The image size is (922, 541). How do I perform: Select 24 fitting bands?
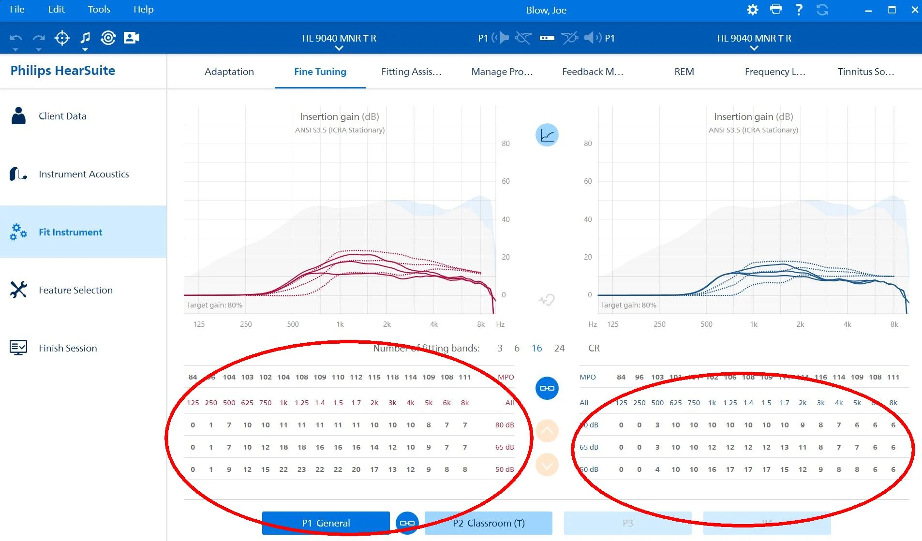(559, 348)
